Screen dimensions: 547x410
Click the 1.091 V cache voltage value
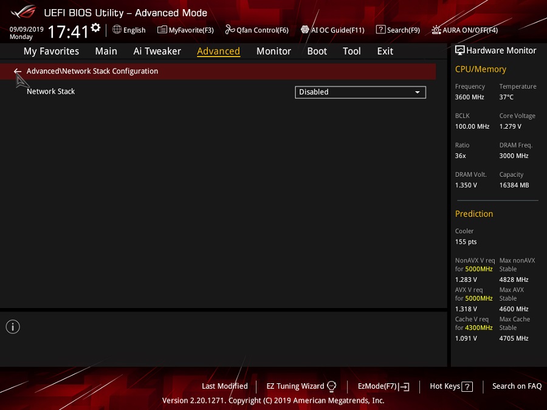pyautogui.click(x=466, y=338)
